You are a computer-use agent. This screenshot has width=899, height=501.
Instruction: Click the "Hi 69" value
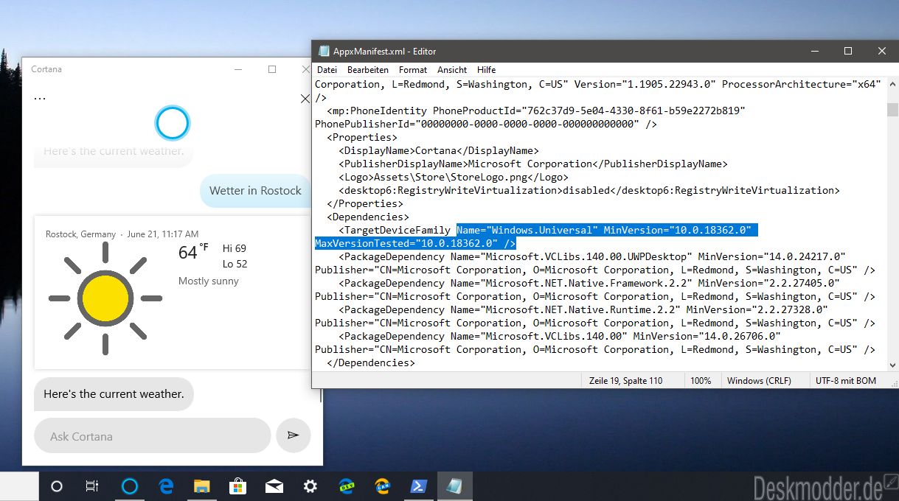coord(235,248)
